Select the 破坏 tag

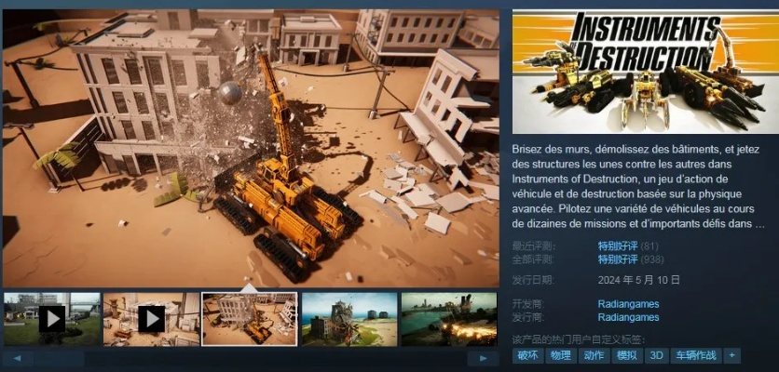527,355
